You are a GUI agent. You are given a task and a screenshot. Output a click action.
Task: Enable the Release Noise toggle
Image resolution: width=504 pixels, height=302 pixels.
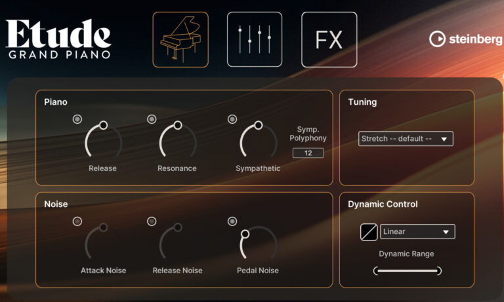pyautogui.click(x=152, y=221)
